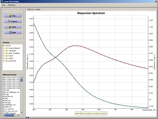Expand the Anisotropy tree node
Screen dimensions: 158x119
[4, 61]
